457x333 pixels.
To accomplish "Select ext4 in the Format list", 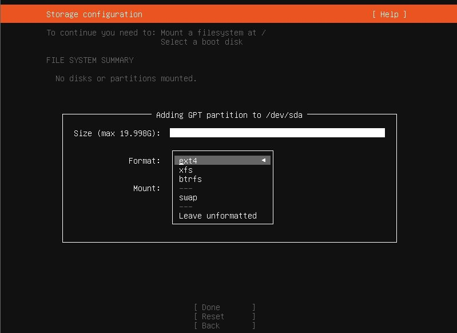I will coord(222,160).
